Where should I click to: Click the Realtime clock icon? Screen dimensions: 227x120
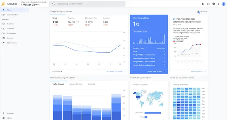[4, 24]
